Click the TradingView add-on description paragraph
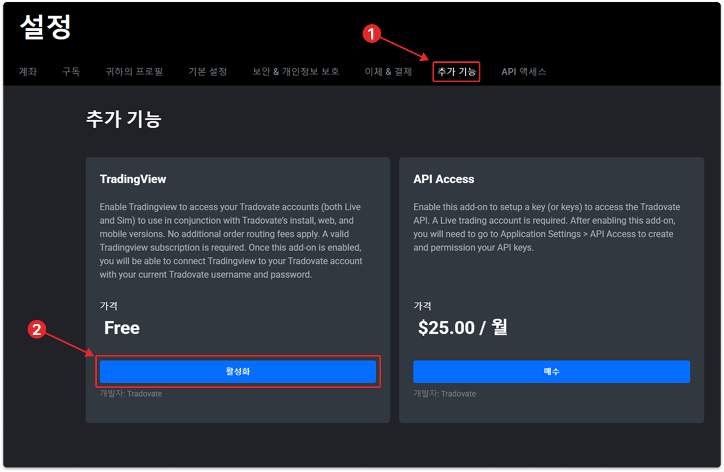Screen dimensions: 724x472 point(231,241)
